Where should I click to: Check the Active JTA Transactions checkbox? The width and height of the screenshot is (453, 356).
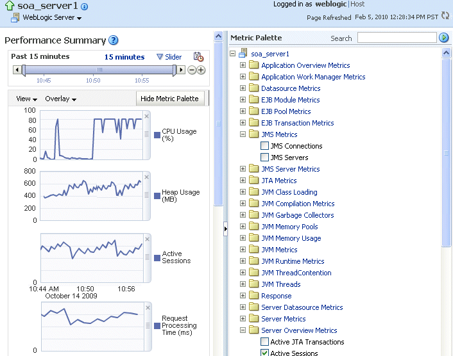click(264, 341)
